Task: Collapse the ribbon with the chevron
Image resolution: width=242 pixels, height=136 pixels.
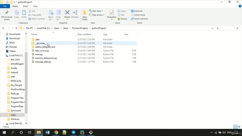Action: tap(236, 6)
